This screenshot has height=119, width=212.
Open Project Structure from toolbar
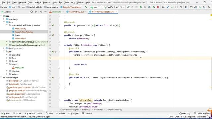(186, 7)
